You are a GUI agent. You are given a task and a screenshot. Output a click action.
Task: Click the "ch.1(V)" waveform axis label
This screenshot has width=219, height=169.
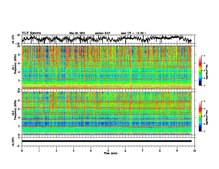tap(13, 39)
